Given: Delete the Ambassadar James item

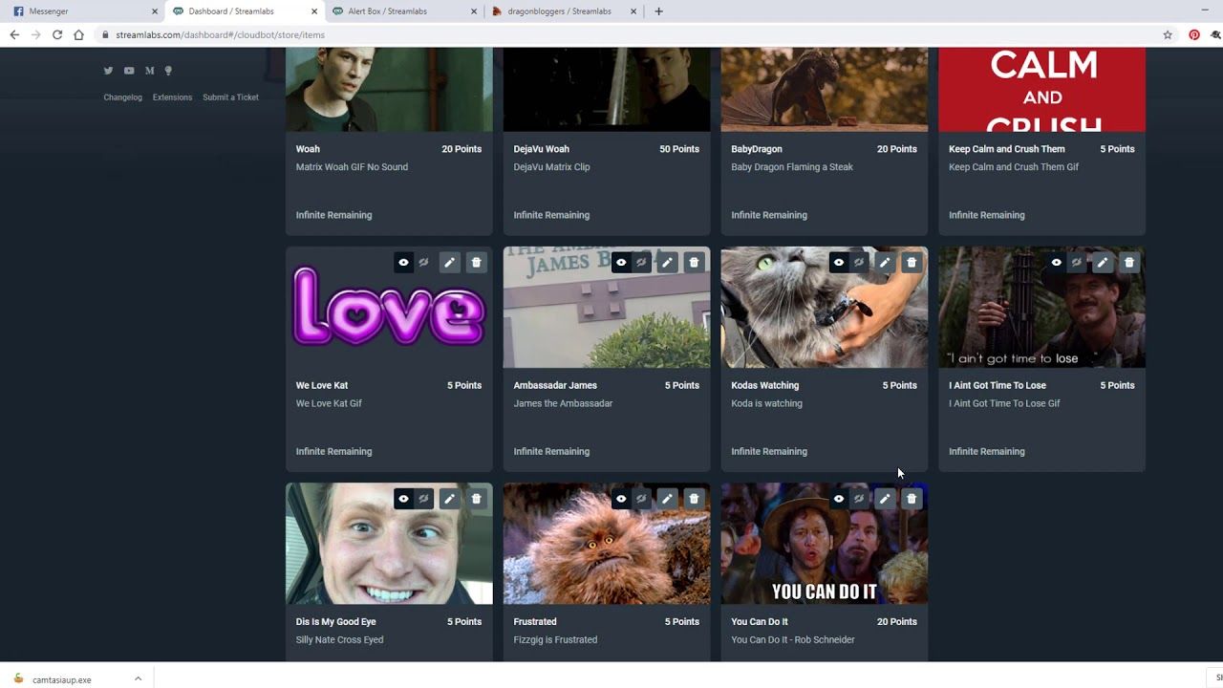Looking at the screenshot, I should coord(694,262).
